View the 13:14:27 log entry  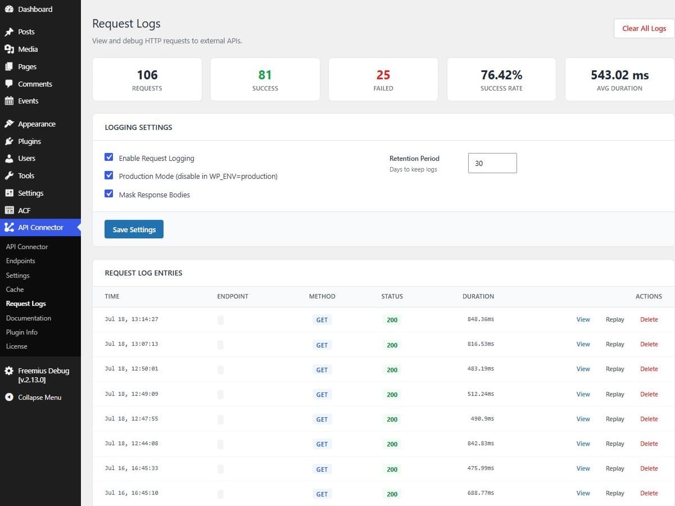point(583,319)
